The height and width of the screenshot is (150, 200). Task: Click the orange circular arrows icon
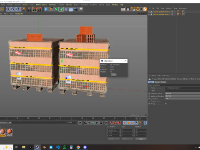138,9
